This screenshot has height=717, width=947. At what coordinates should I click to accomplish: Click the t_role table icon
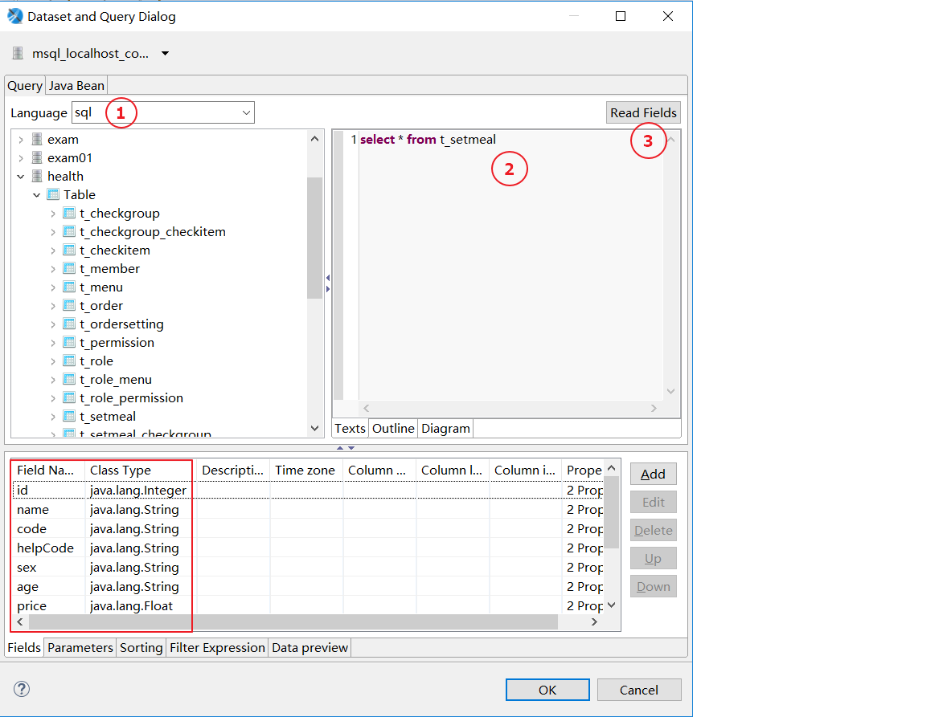69,361
